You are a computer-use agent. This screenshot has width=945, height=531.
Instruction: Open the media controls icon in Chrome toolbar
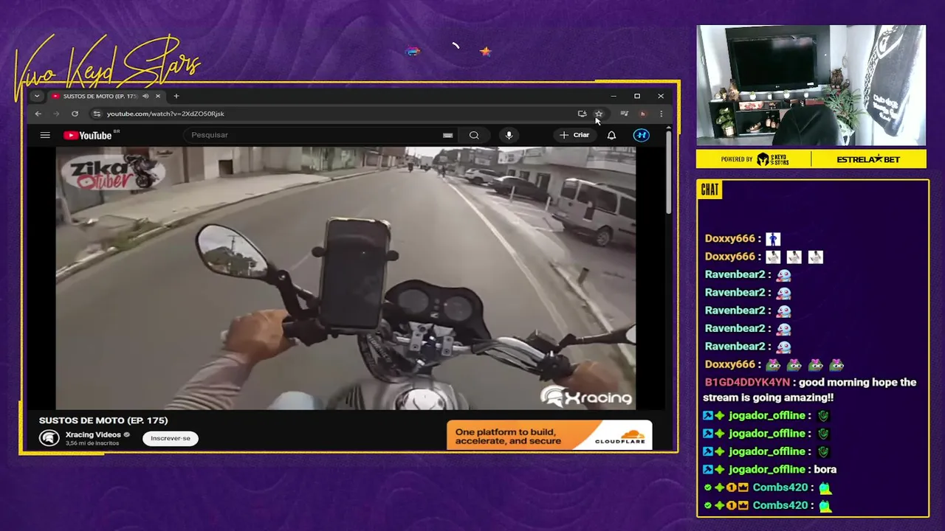point(625,114)
